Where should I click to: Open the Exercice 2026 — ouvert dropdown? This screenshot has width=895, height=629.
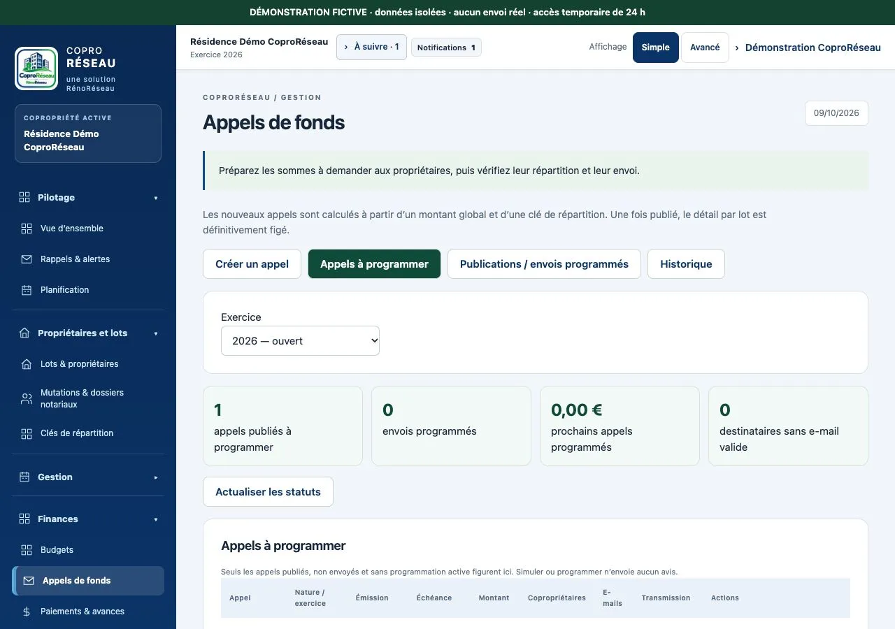(300, 341)
